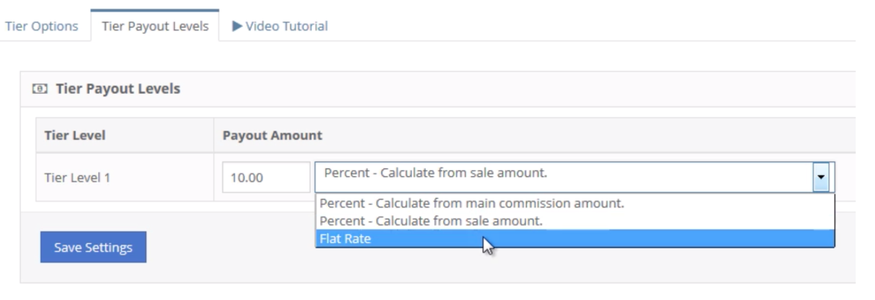
Task: Select the Tier Payout Levels tab
Action: pyautogui.click(x=155, y=26)
